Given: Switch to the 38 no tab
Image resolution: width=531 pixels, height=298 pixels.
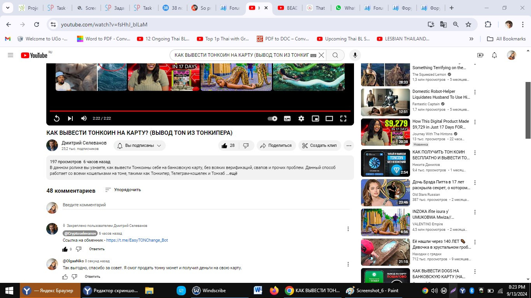Looking at the screenshot, I should tap(173, 8).
